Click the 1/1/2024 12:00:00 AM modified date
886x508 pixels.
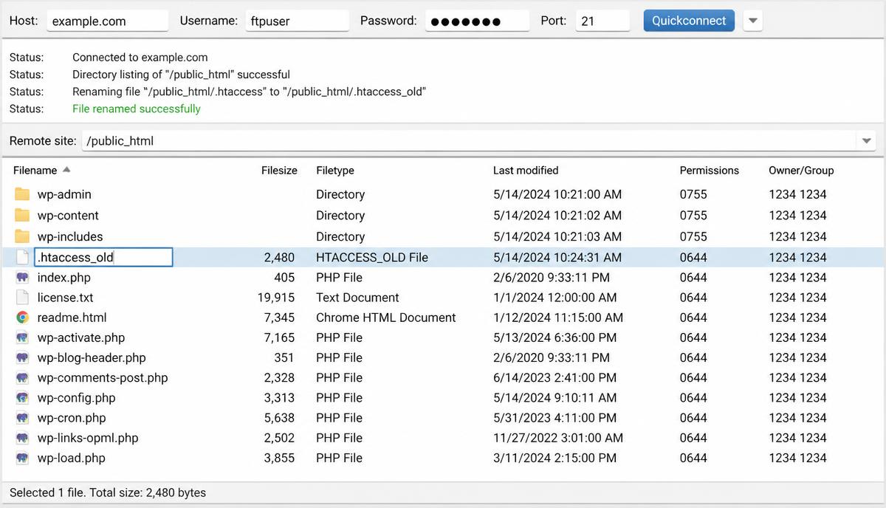[555, 298]
